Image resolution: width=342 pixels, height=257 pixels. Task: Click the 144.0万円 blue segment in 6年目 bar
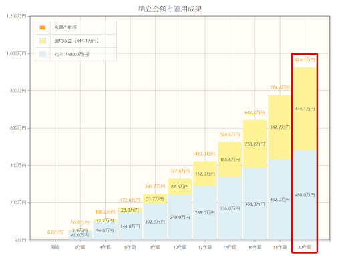[x=130, y=226]
